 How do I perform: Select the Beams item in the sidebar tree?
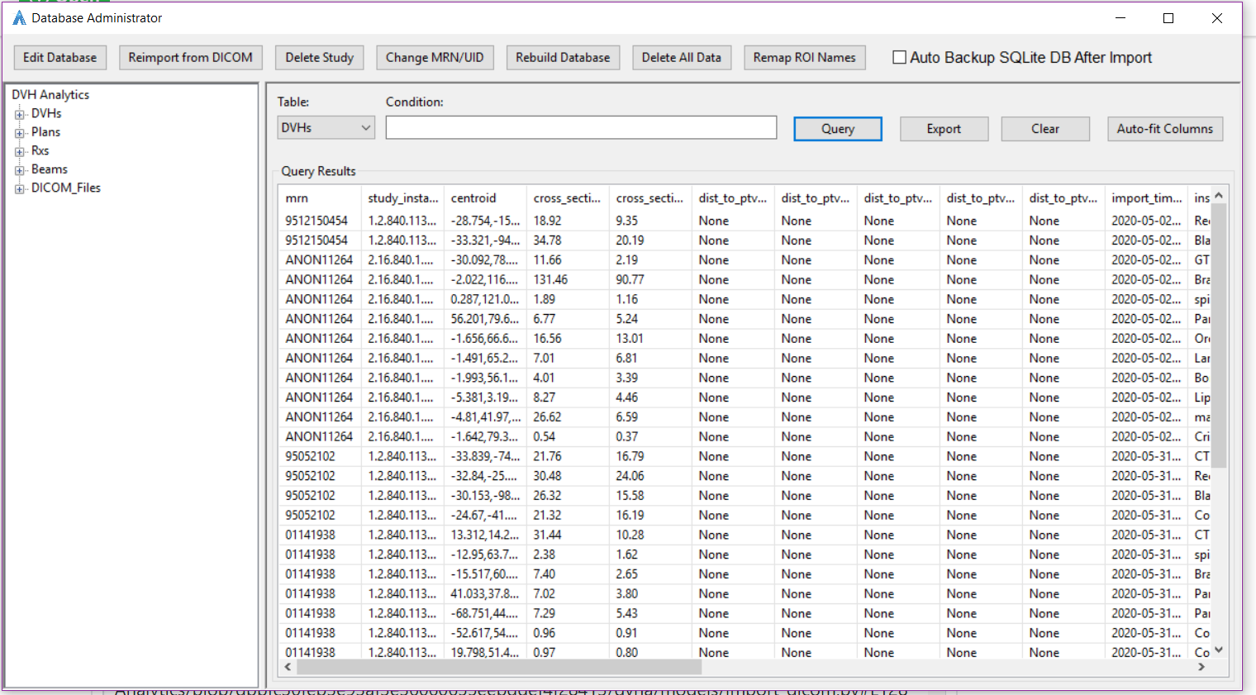[49, 169]
